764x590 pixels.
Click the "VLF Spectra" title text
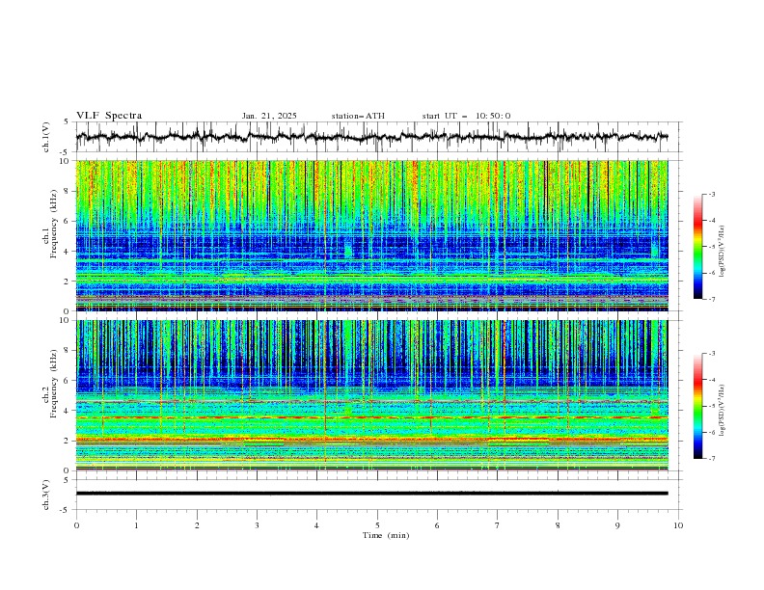109,116
